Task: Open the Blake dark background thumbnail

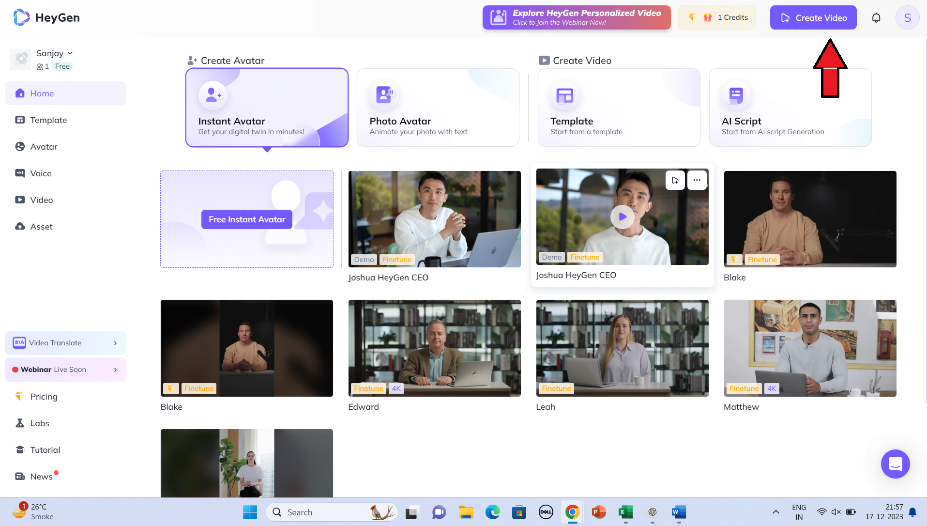Action: pyautogui.click(x=810, y=219)
